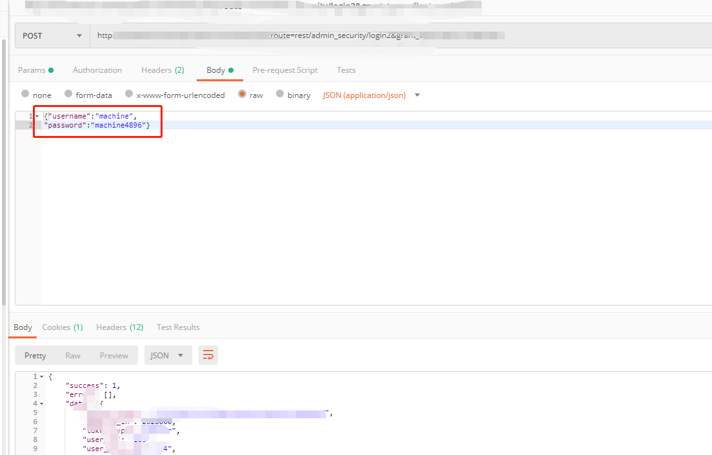This screenshot has height=455, width=712.
Task: Open the Test Results tab
Action: (178, 327)
